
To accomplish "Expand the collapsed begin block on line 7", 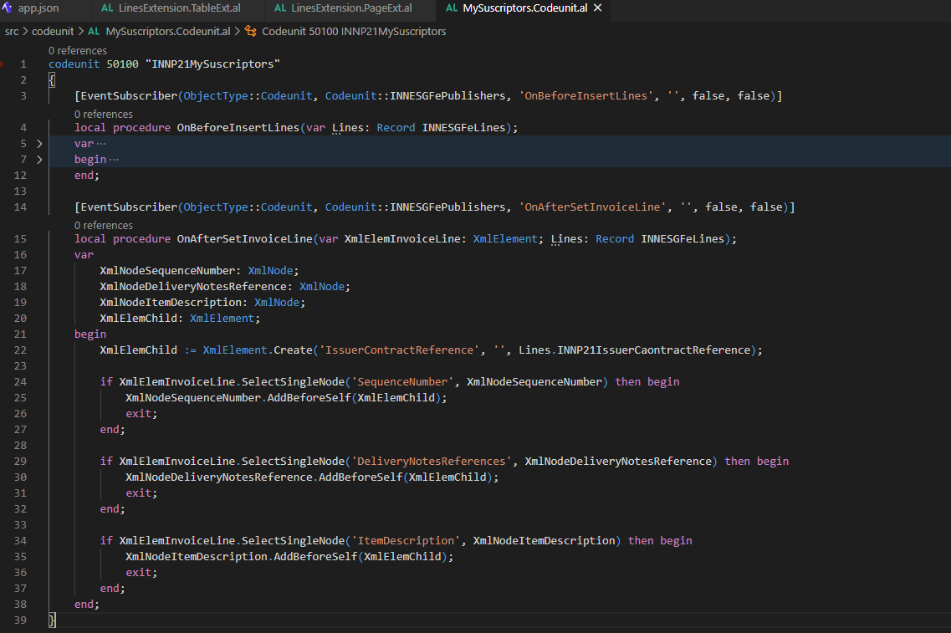I will pos(39,159).
